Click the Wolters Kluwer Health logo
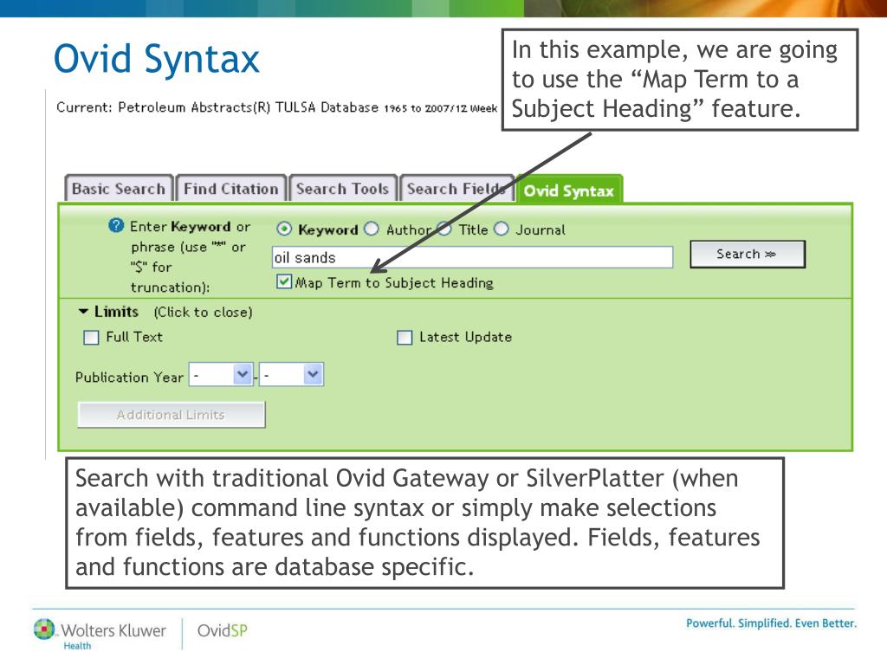The height and width of the screenshot is (665, 887). [100, 634]
